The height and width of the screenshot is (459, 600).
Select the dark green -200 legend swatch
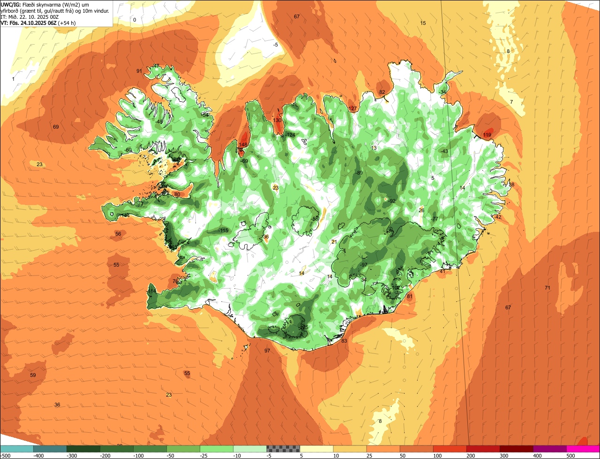[x=116, y=449]
